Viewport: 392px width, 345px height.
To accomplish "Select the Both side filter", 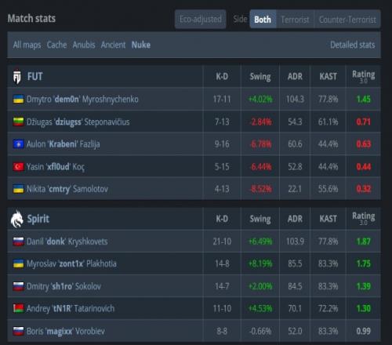I will 263,19.
